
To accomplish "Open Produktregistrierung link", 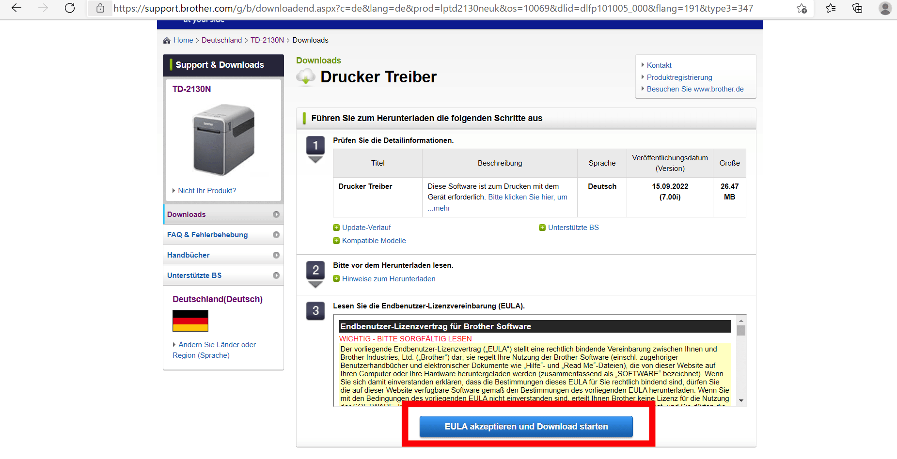I will (x=679, y=77).
